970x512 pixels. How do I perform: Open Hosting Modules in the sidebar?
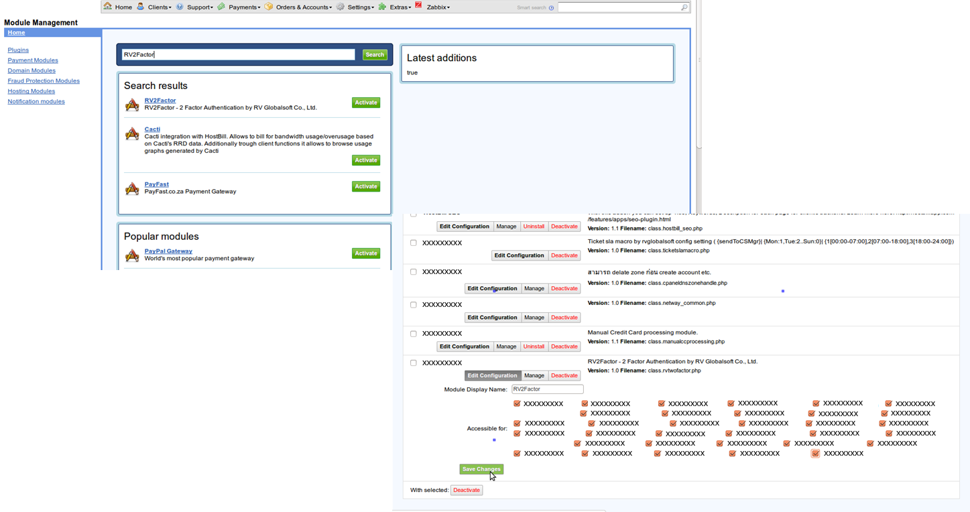coord(31,91)
